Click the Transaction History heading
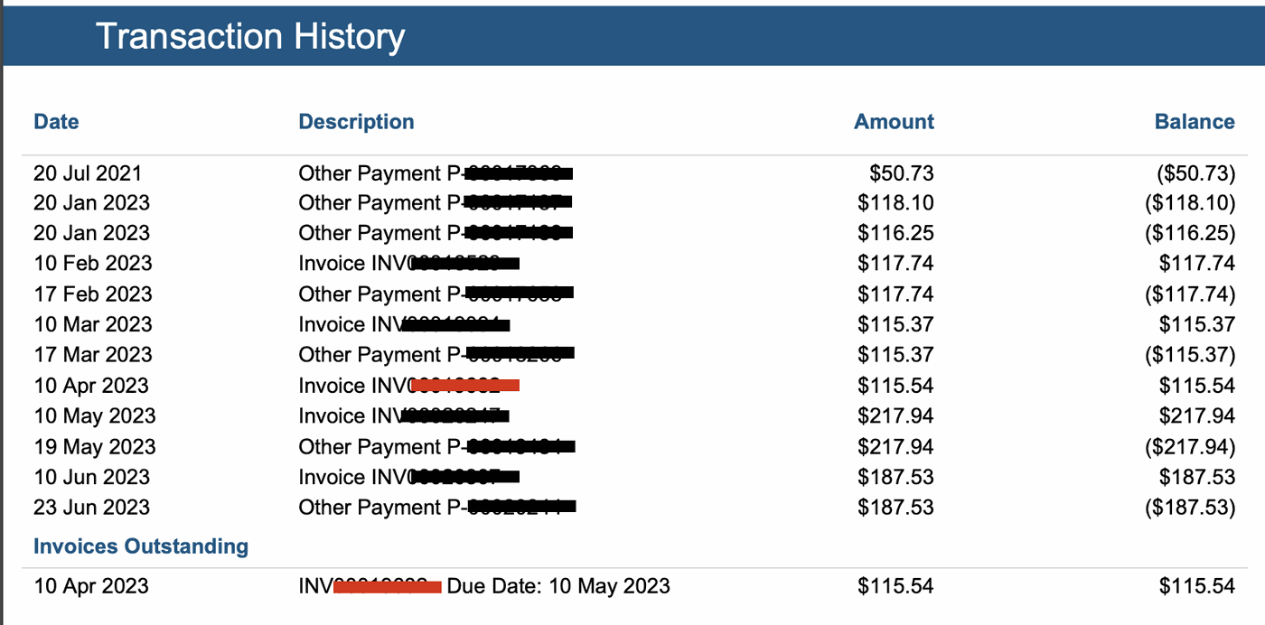This screenshot has width=1265, height=625. coord(250,36)
